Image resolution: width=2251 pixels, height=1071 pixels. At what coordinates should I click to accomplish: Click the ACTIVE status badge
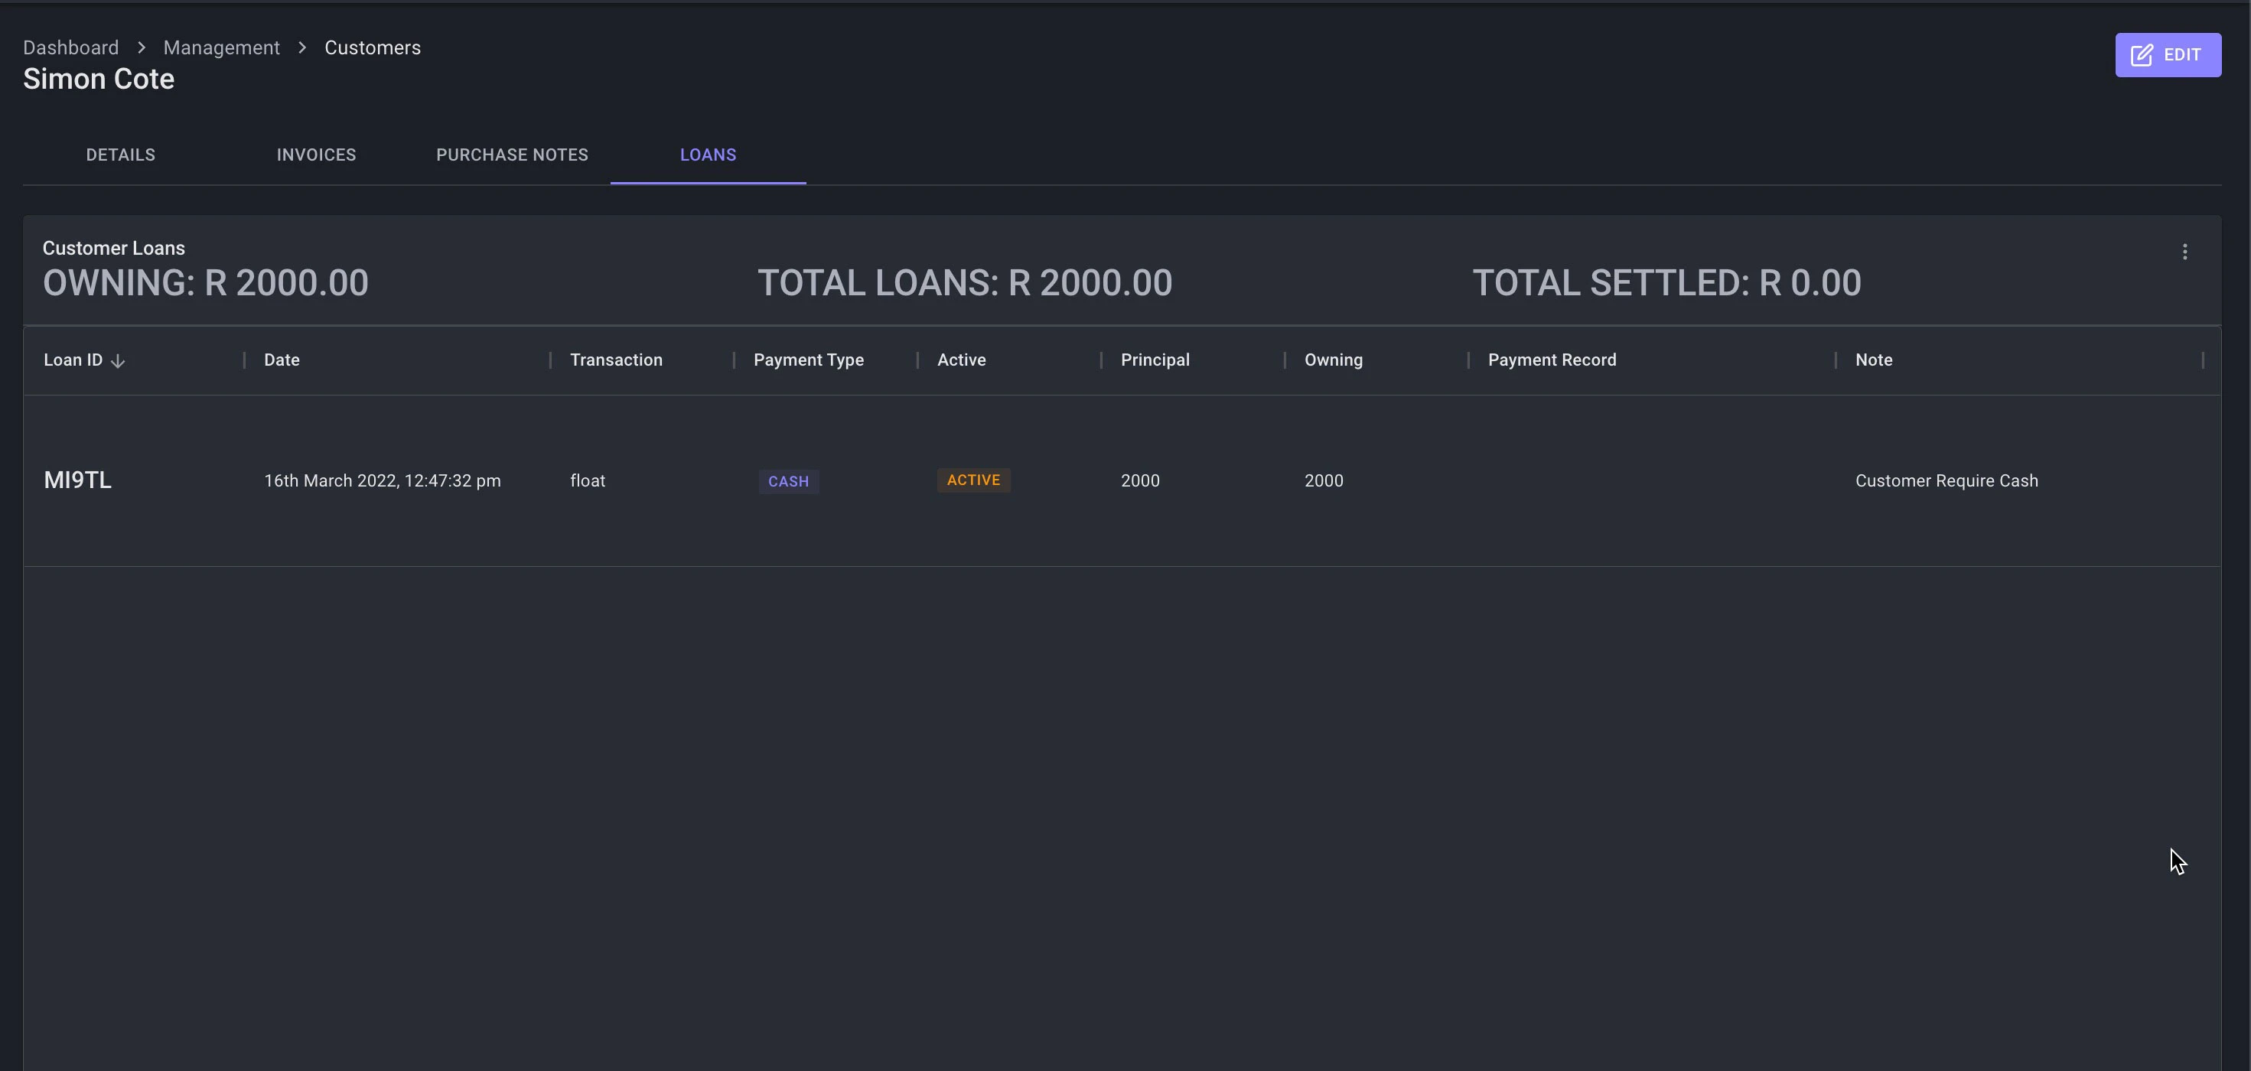point(972,480)
